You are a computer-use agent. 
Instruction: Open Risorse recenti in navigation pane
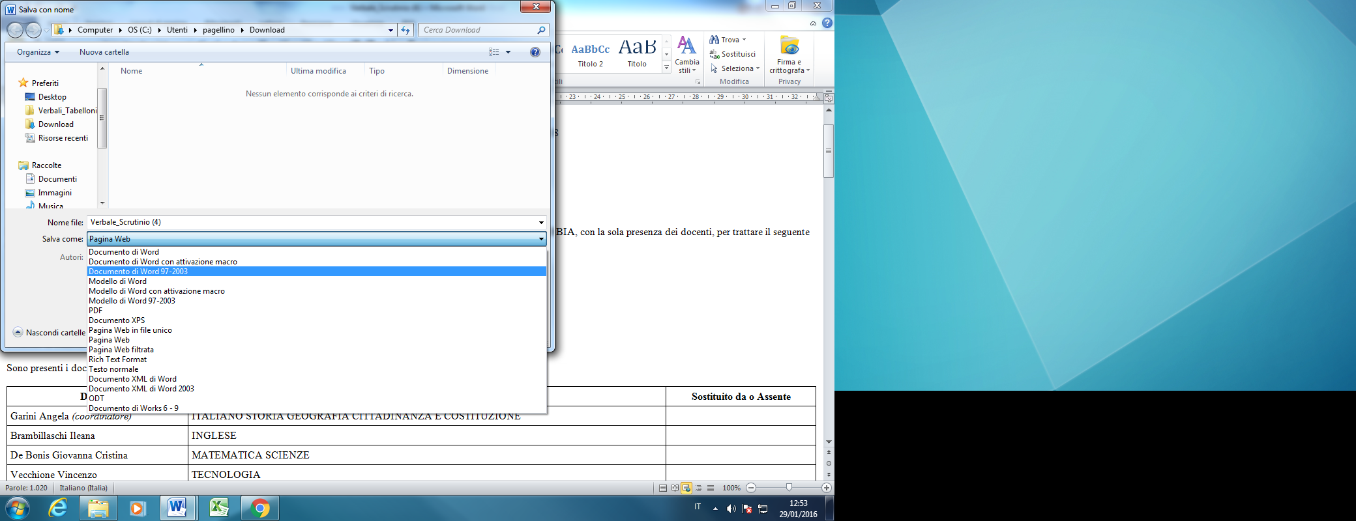[x=57, y=138]
